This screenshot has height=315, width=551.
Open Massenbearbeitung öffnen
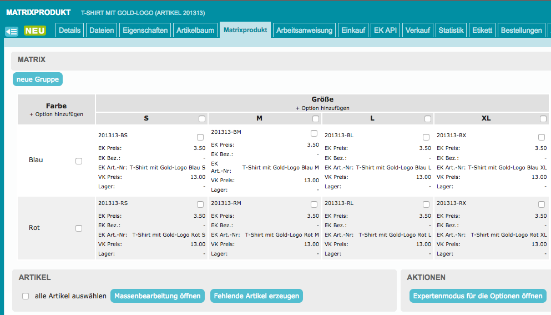(158, 296)
